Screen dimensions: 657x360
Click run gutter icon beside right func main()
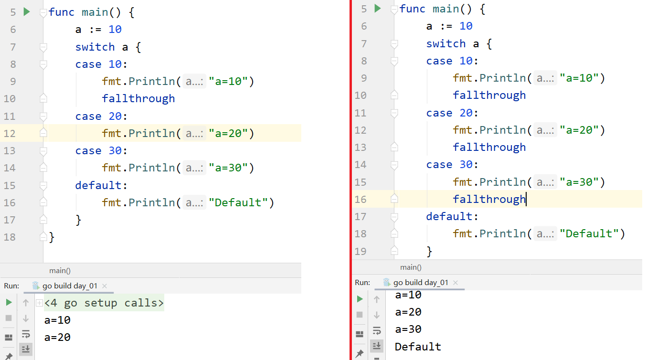point(378,9)
